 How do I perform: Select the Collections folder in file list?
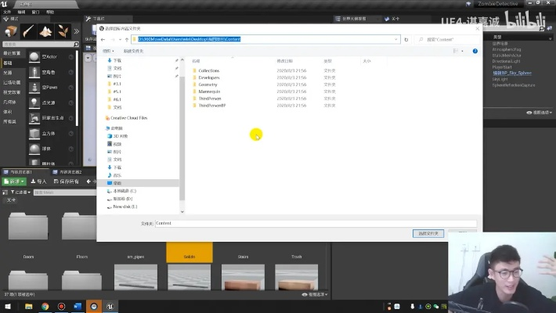(208, 70)
